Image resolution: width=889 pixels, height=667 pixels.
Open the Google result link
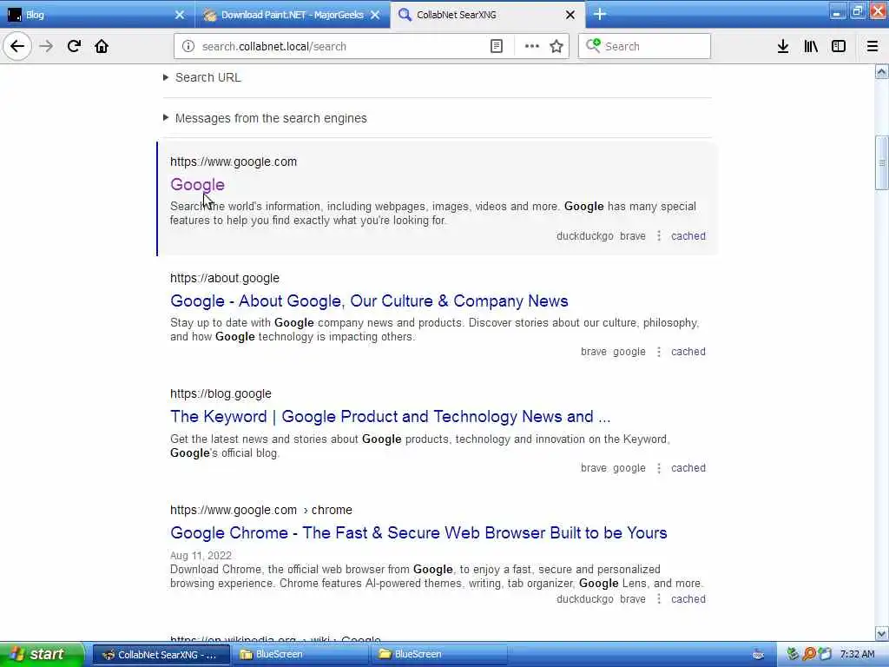[x=197, y=184]
